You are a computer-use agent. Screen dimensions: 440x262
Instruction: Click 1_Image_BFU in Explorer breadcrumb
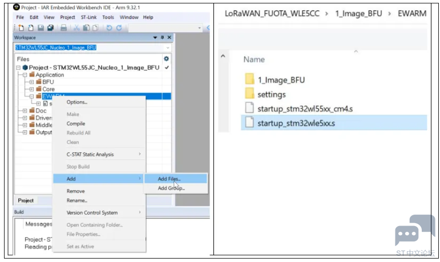358,14
